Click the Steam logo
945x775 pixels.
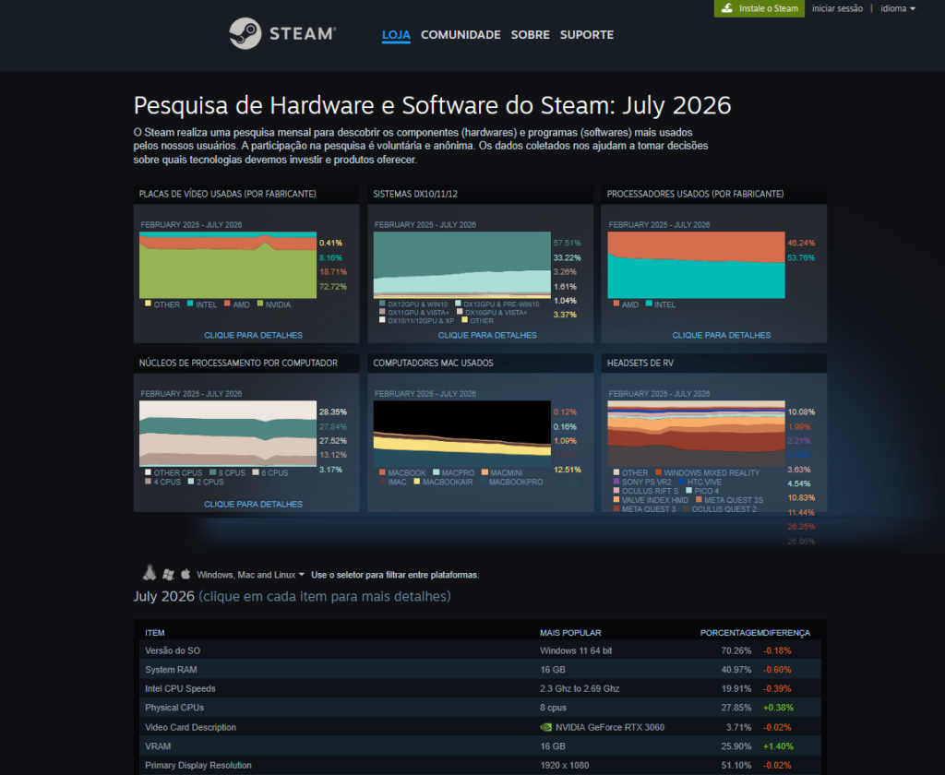point(282,34)
